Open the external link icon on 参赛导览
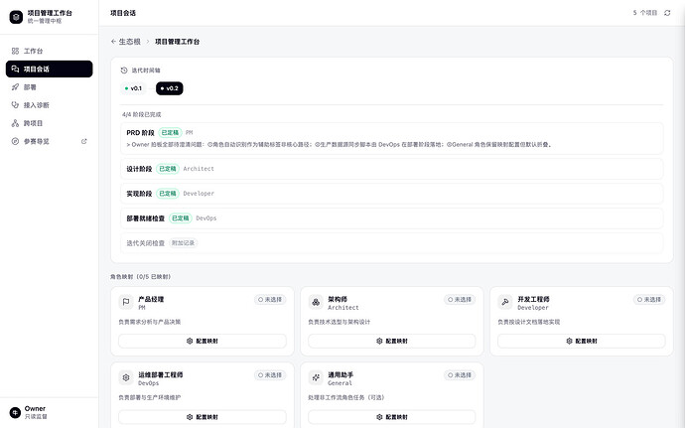The width and height of the screenshot is (685, 428). coord(83,141)
